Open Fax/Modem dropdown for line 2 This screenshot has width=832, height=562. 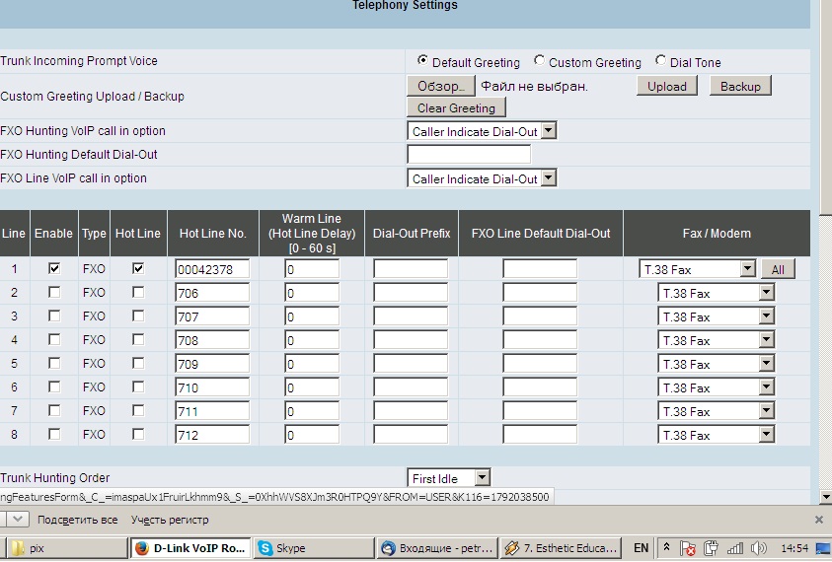point(716,293)
